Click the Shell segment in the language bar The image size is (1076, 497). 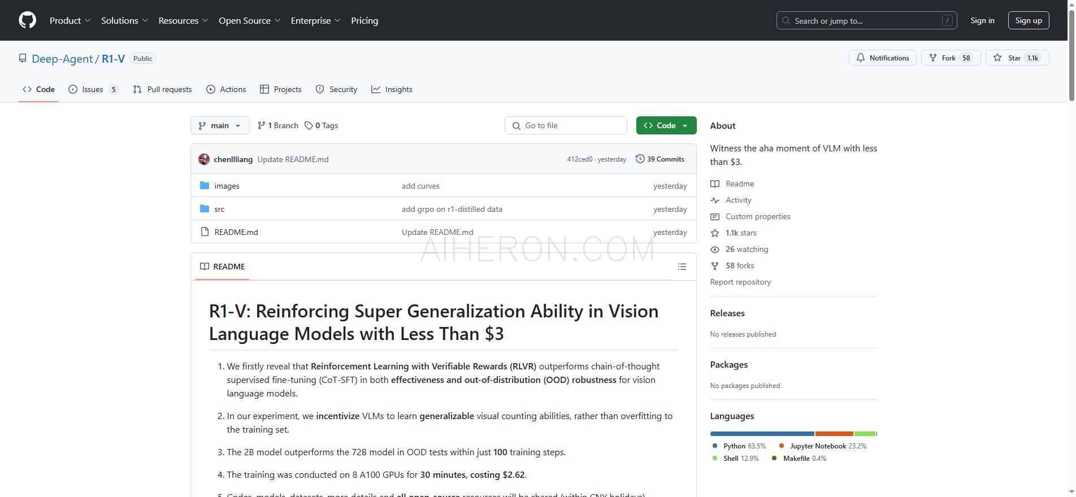865,434
